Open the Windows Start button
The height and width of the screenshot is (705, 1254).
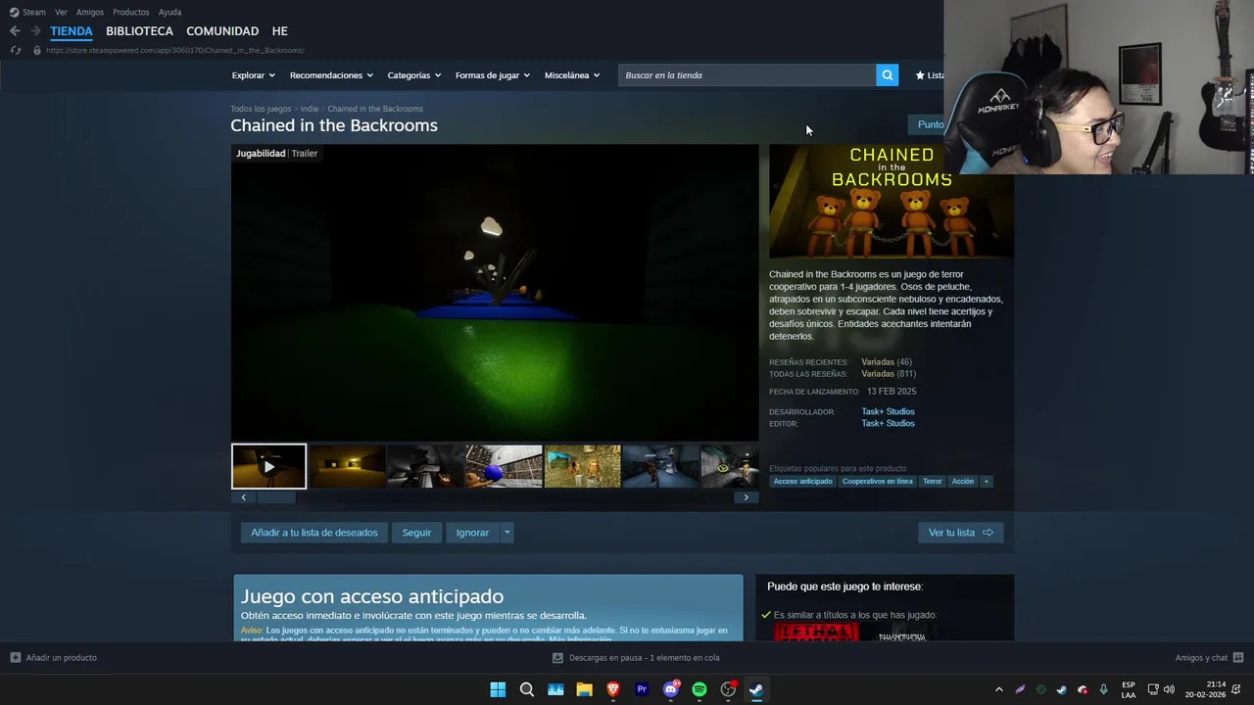498,689
